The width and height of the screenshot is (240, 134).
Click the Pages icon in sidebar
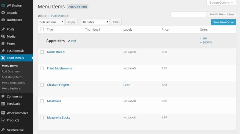tap(3, 43)
